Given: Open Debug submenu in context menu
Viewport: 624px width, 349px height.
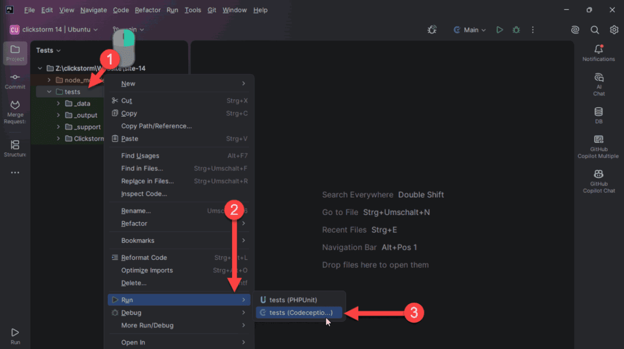Looking at the screenshot, I should (179, 313).
